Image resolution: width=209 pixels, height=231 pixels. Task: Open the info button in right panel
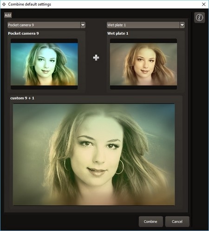coord(199,18)
